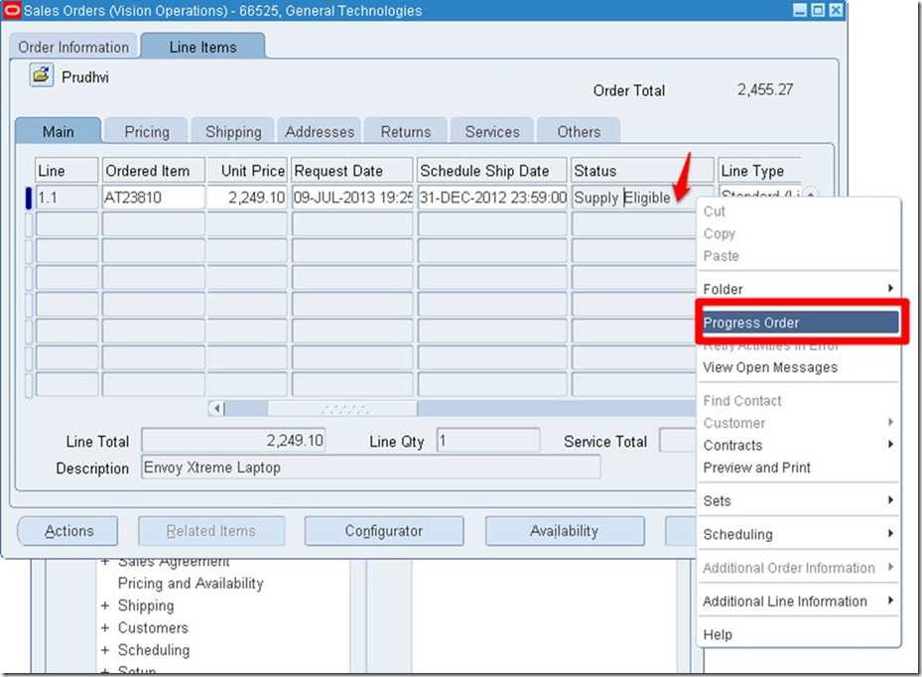Click the Actions button
The width and height of the screenshot is (922, 677).
click(68, 531)
